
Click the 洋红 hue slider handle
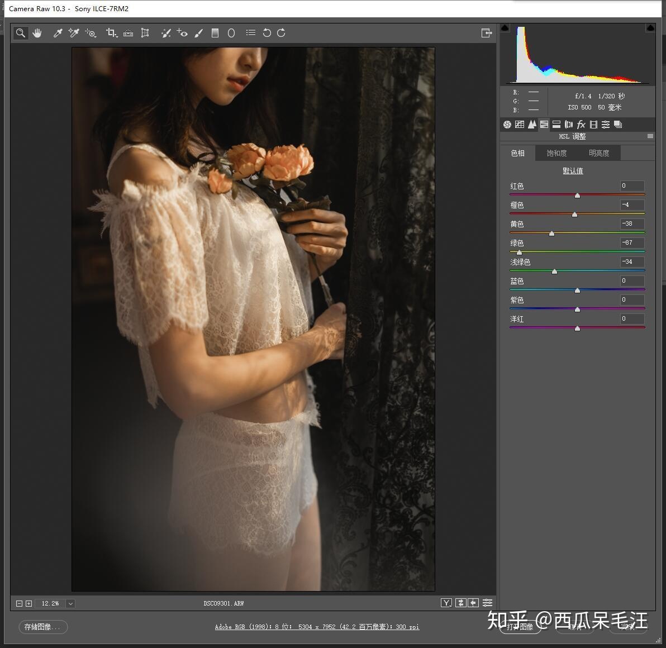point(577,328)
